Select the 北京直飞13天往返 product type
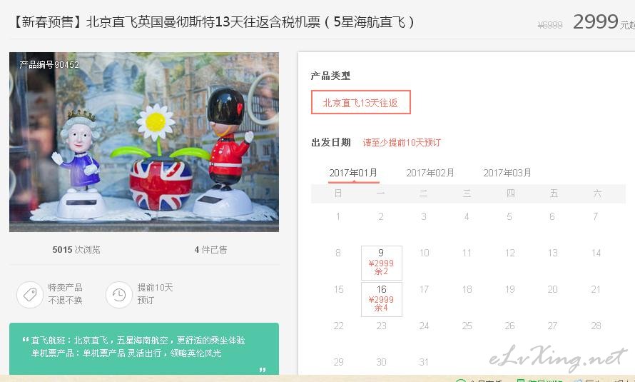The height and width of the screenshot is (382, 635). coord(361,102)
